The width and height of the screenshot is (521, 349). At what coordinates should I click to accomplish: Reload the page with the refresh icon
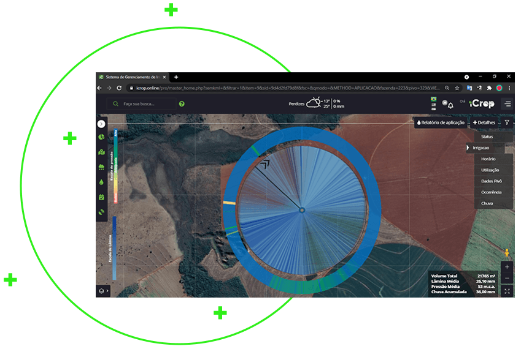coord(119,88)
